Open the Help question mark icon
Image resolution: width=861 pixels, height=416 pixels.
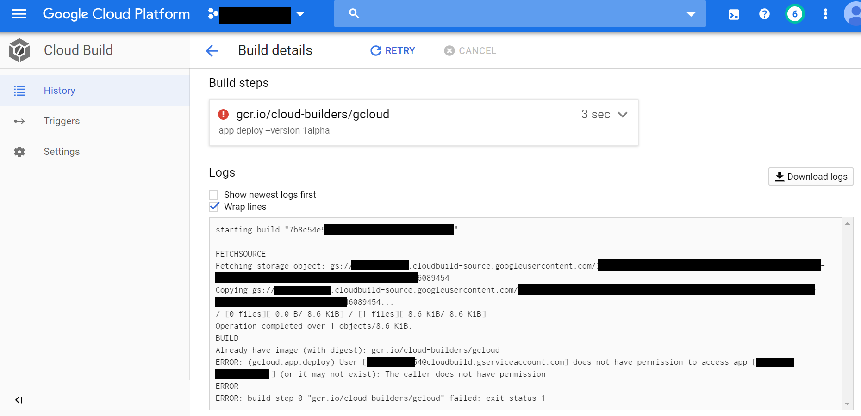tap(764, 14)
